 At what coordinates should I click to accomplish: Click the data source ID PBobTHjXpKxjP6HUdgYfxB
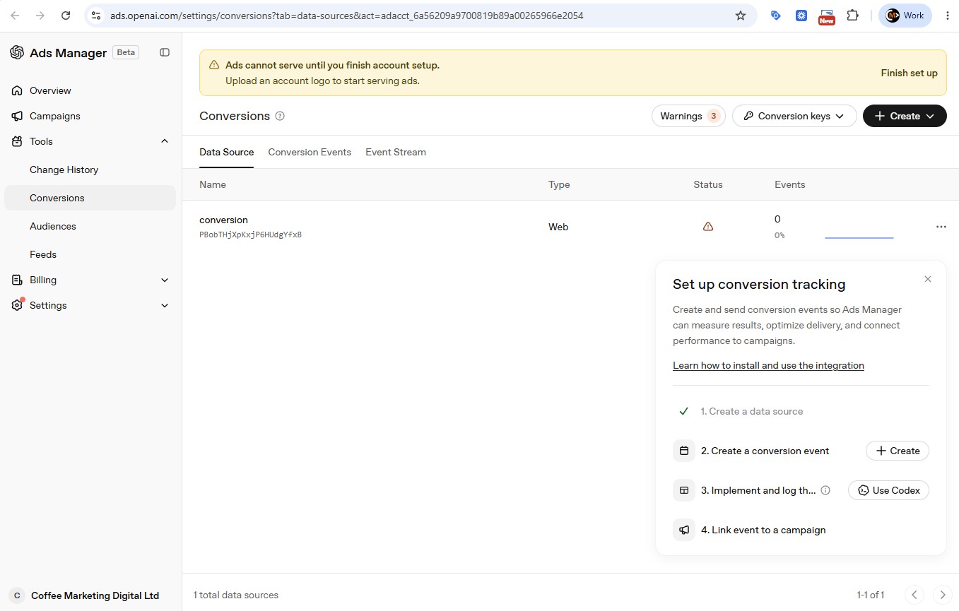[250, 235]
